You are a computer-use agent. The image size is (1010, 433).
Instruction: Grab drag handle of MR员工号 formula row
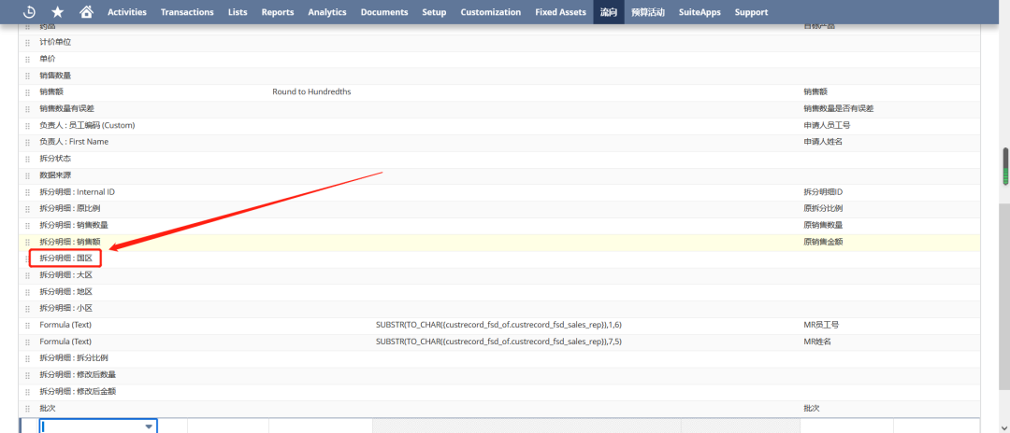[28, 326]
